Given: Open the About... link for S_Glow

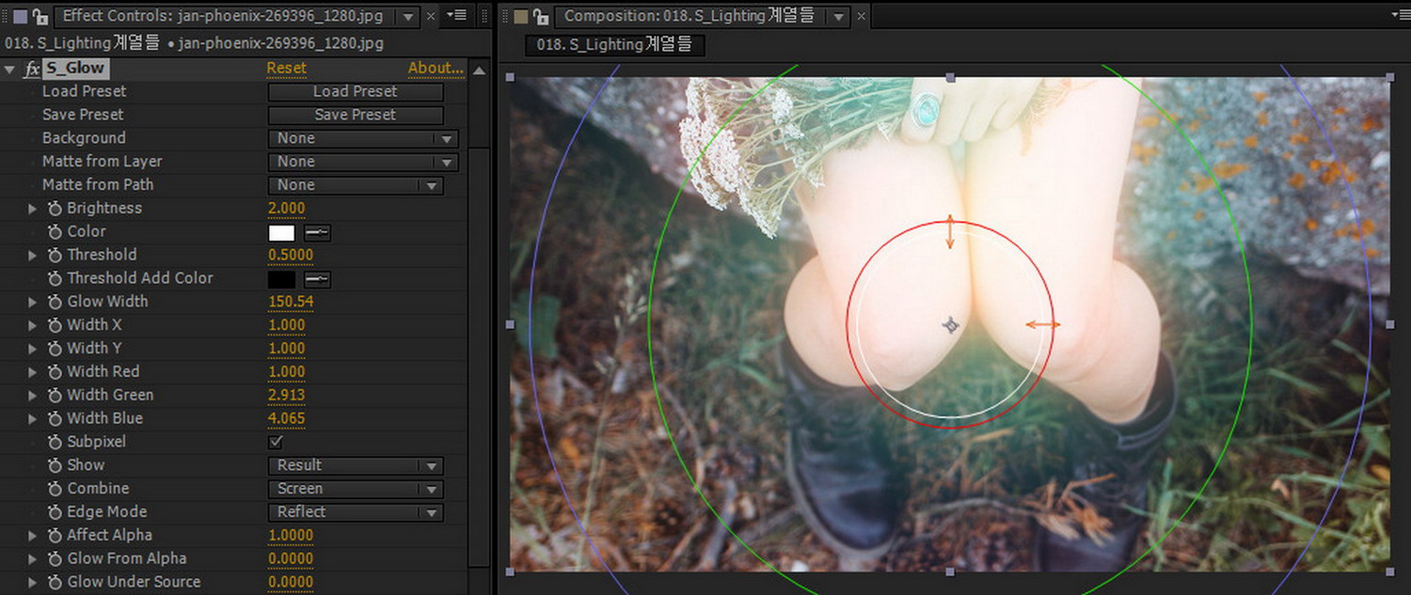Looking at the screenshot, I should pyautogui.click(x=436, y=68).
